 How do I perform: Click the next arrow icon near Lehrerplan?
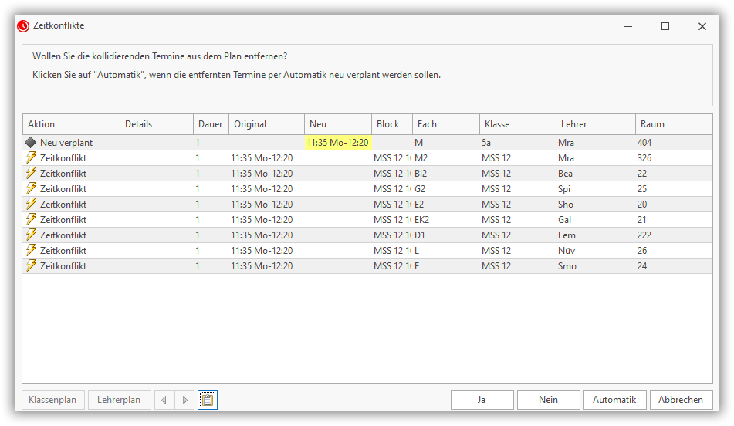tap(184, 400)
